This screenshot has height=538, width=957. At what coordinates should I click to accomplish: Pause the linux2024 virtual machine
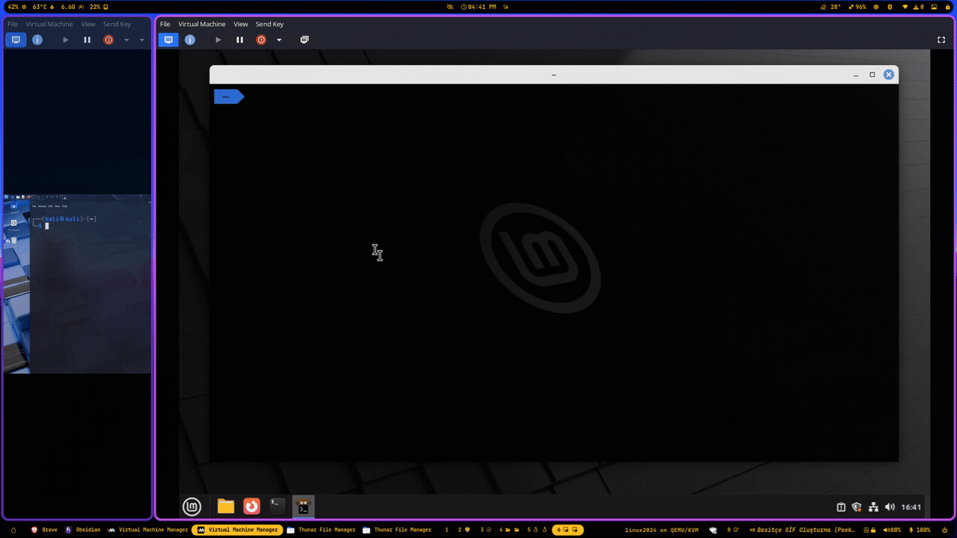239,40
